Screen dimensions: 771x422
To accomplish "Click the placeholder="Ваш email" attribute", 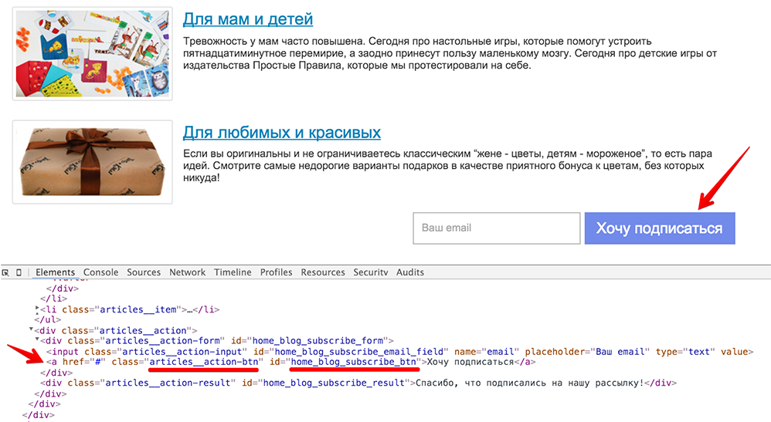I will click(587, 352).
